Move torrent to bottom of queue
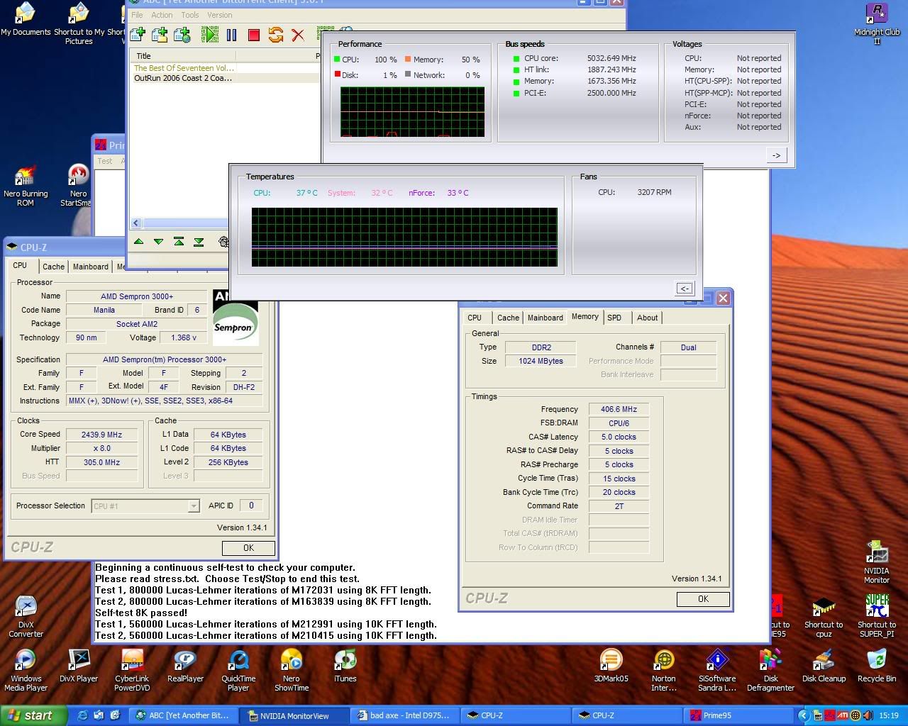The image size is (908, 726). [199, 242]
